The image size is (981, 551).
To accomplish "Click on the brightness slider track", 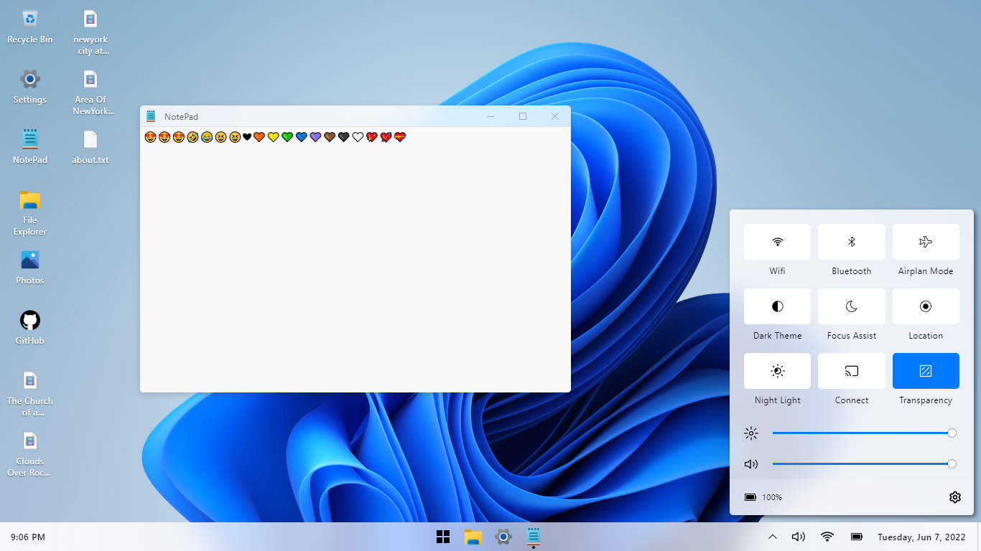I will click(x=862, y=433).
